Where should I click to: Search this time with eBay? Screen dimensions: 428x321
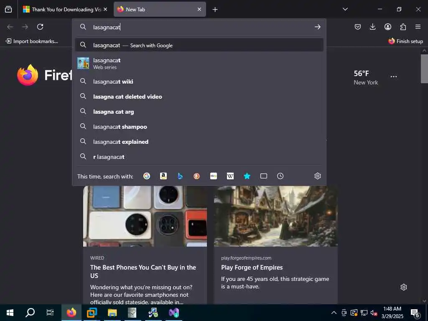pos(214,176)
